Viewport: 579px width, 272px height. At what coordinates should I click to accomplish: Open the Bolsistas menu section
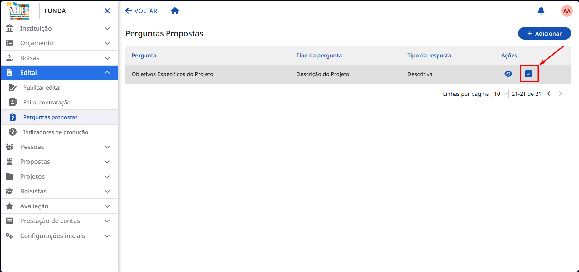point(59,191)
